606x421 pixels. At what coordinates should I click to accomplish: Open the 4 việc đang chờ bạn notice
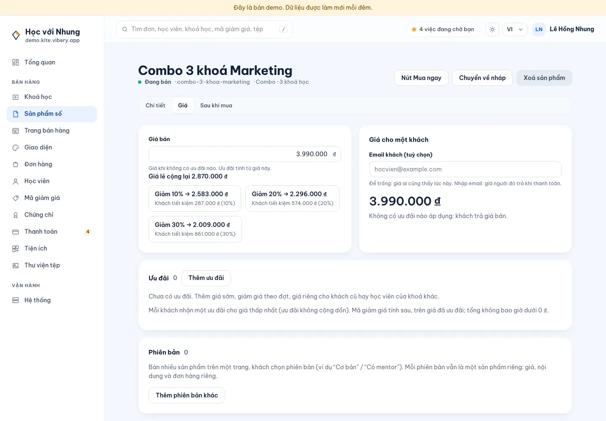[x=443, y=29]
